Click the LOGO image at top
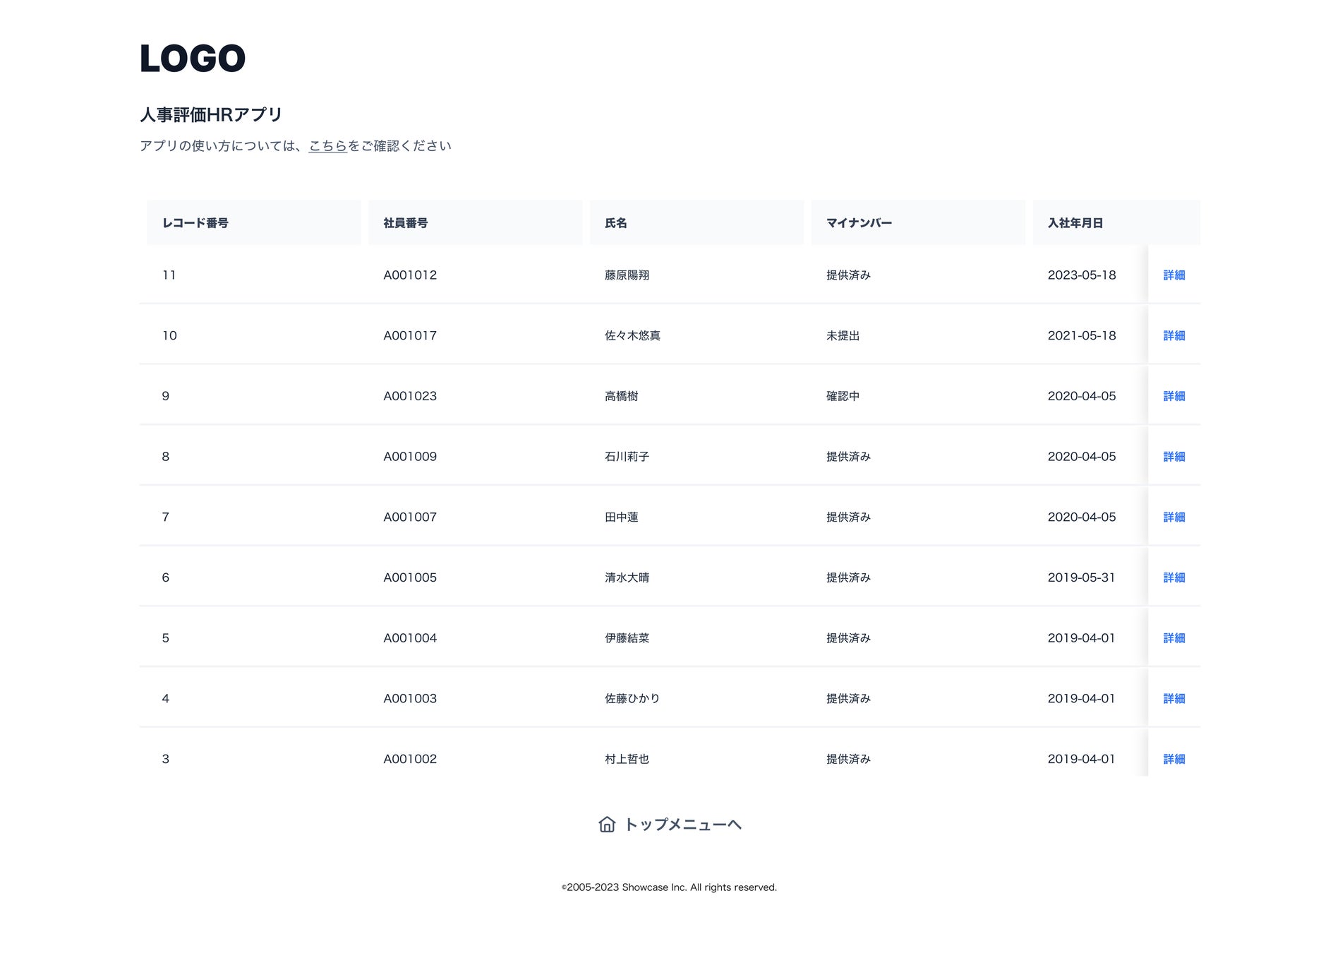Screen dimensions: 1340x953 coord(193,59)
